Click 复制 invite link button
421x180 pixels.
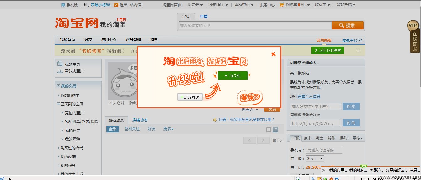coord(351,123)
